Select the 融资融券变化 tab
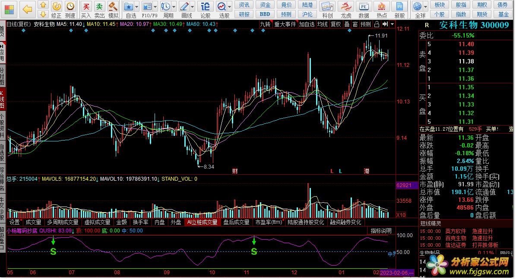This screenshot has height=279, width=516. (x=345, y=223)
